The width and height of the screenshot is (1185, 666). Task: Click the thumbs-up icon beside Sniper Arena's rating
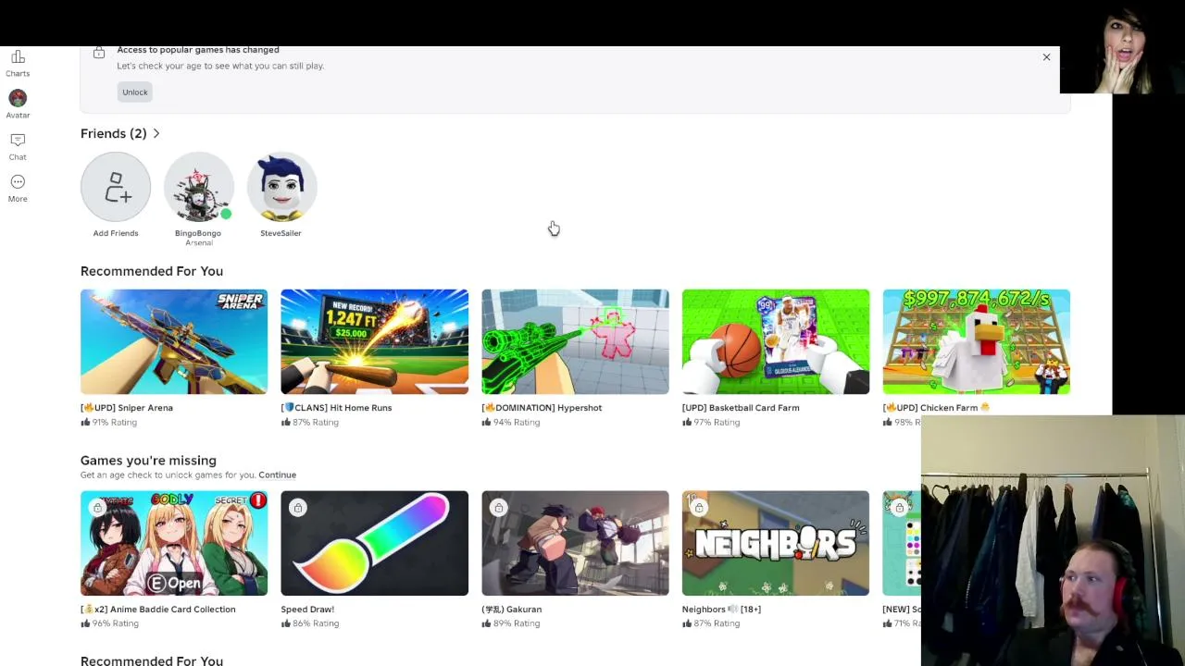coord(85,422)
